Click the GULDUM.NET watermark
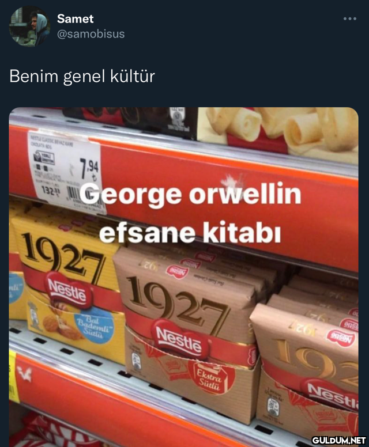The width and height of the screenshot is (369, 447). pos(338,440)
